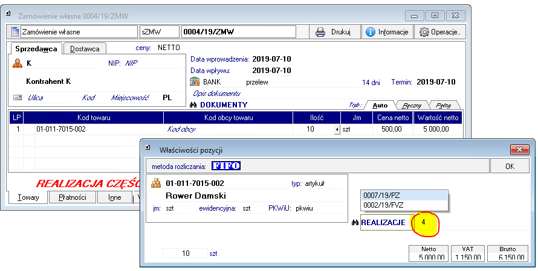Click the quantity field showing 10 szt
The width and height of the screenshot is (538, 271).
click(x=184, y=253)
